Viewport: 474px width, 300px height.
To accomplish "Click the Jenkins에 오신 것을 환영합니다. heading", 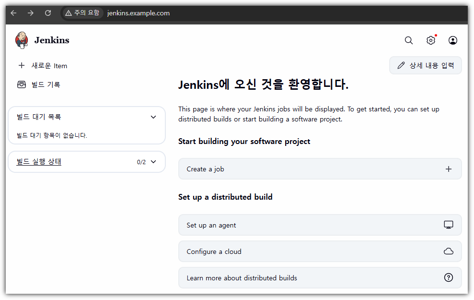I will (263, 84).
